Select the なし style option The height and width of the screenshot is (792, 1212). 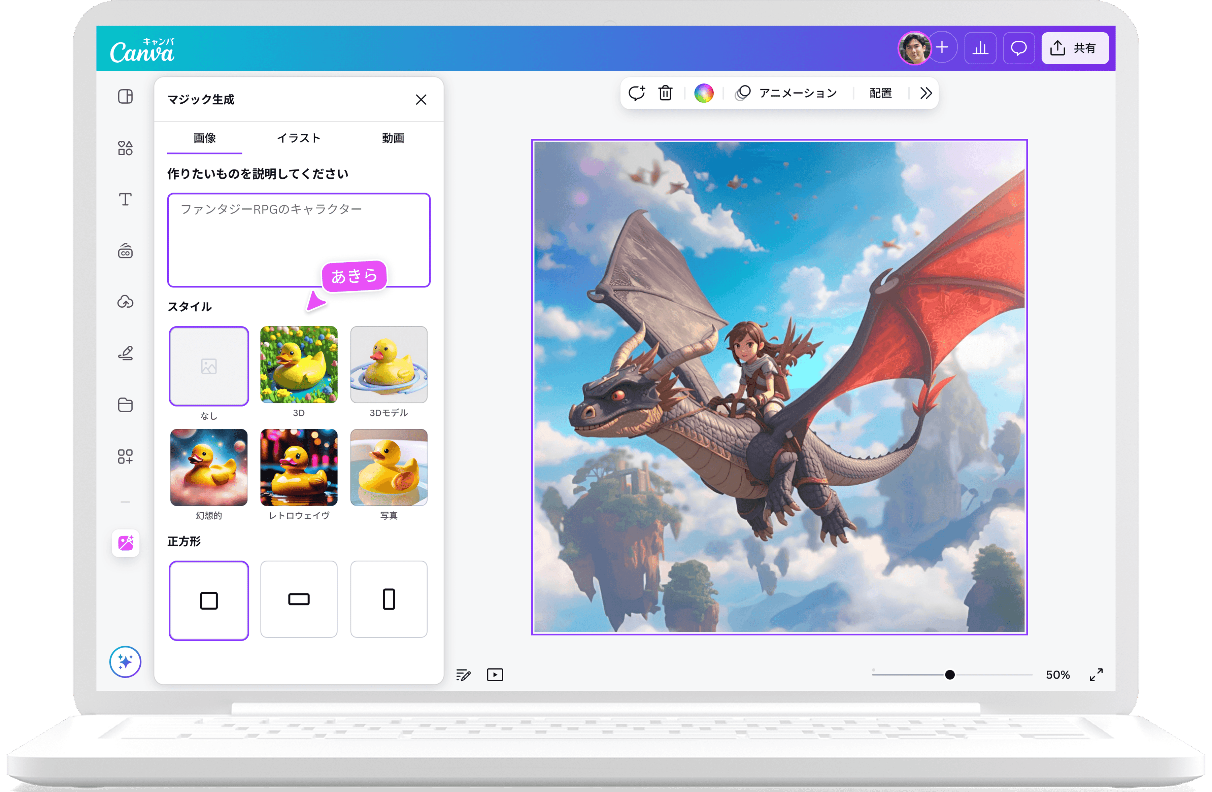(x=209, y=366)
